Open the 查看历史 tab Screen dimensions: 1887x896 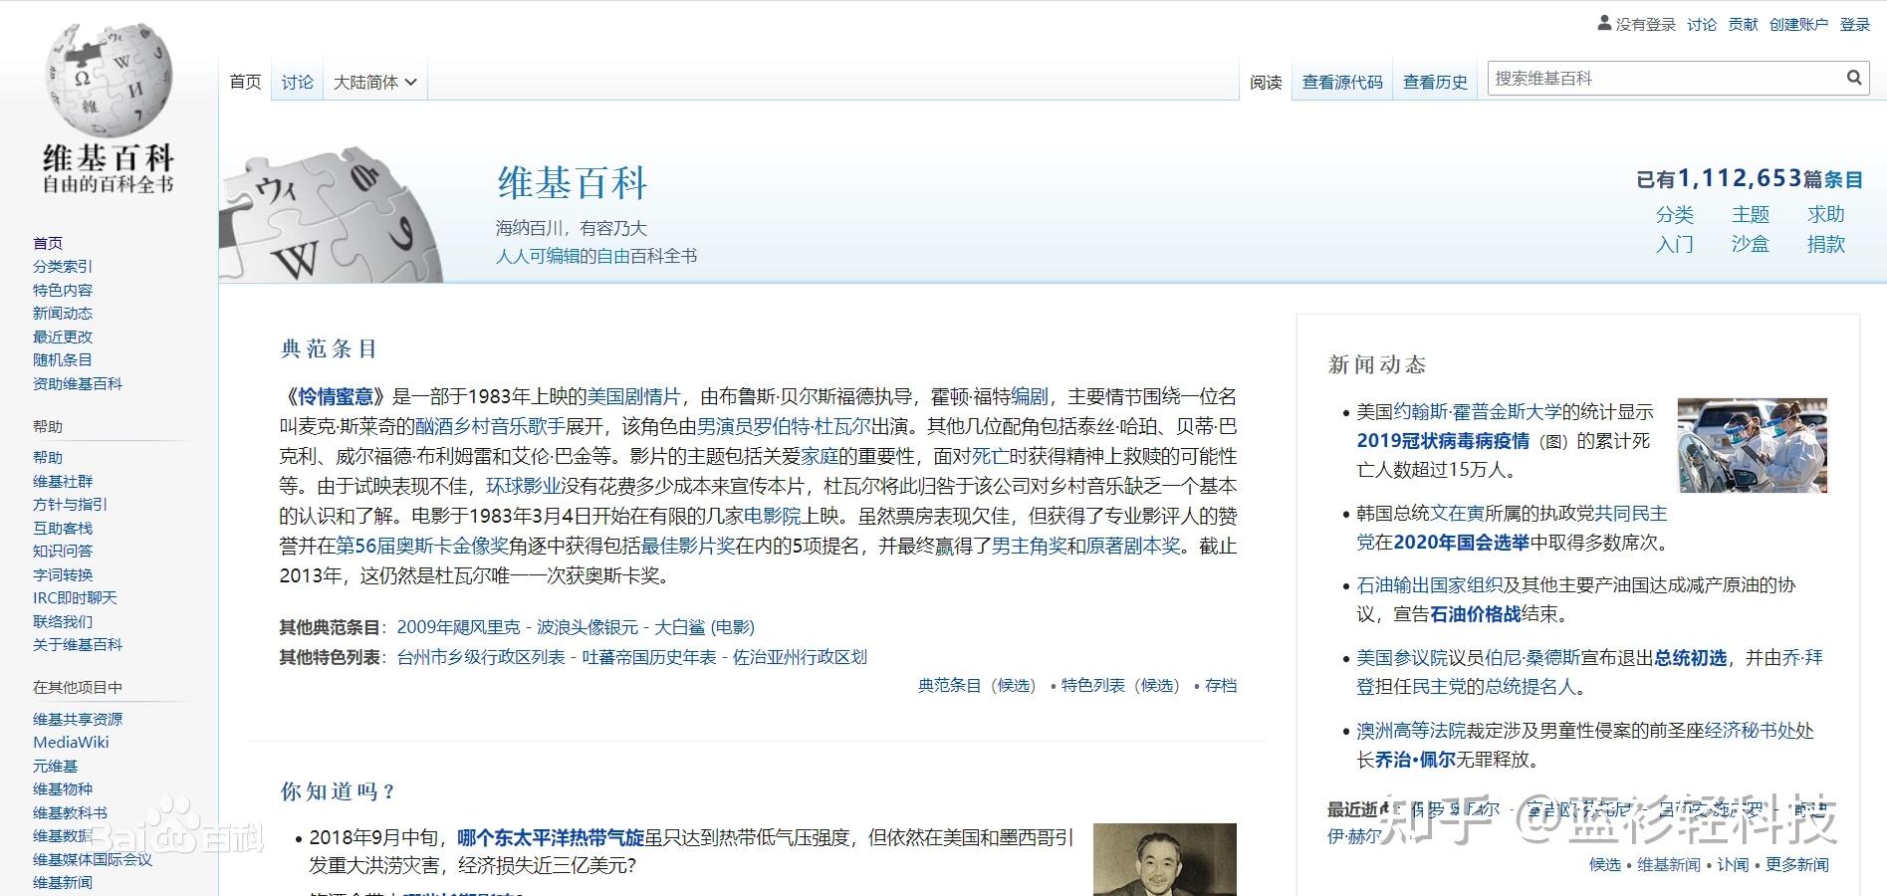pos(1435,82)
